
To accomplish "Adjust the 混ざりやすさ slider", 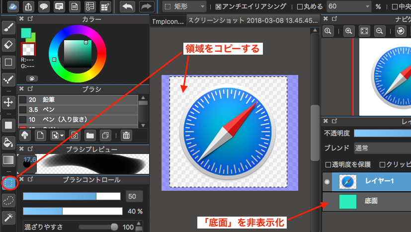I will click(98, 227).
